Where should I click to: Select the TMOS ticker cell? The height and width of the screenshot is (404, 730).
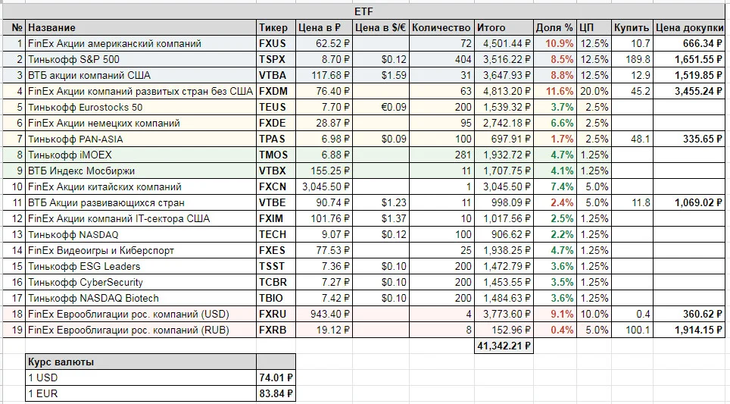pos(276,155)
